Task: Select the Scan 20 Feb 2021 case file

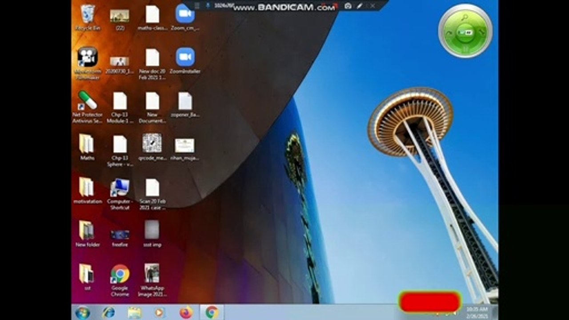Action: [152, 194]
